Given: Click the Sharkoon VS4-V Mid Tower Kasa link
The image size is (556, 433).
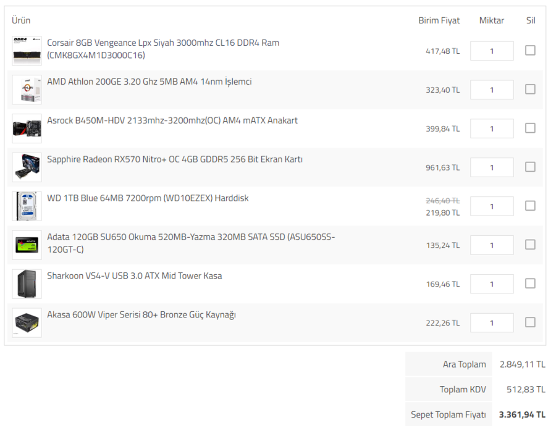Looking at the screenshot, I should pyautogui.click(x=134, y=275).
